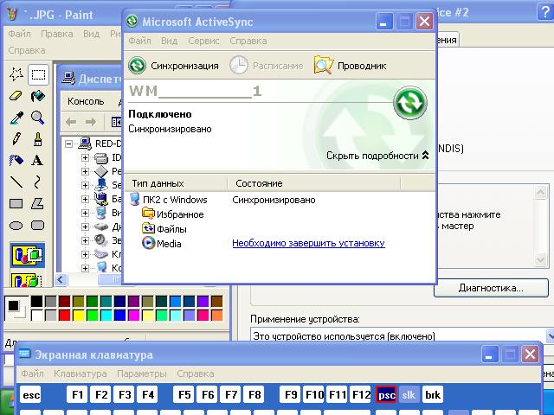Select the Rectangle shape tool in Paint
554x415 pixels.
pos(16,203)
